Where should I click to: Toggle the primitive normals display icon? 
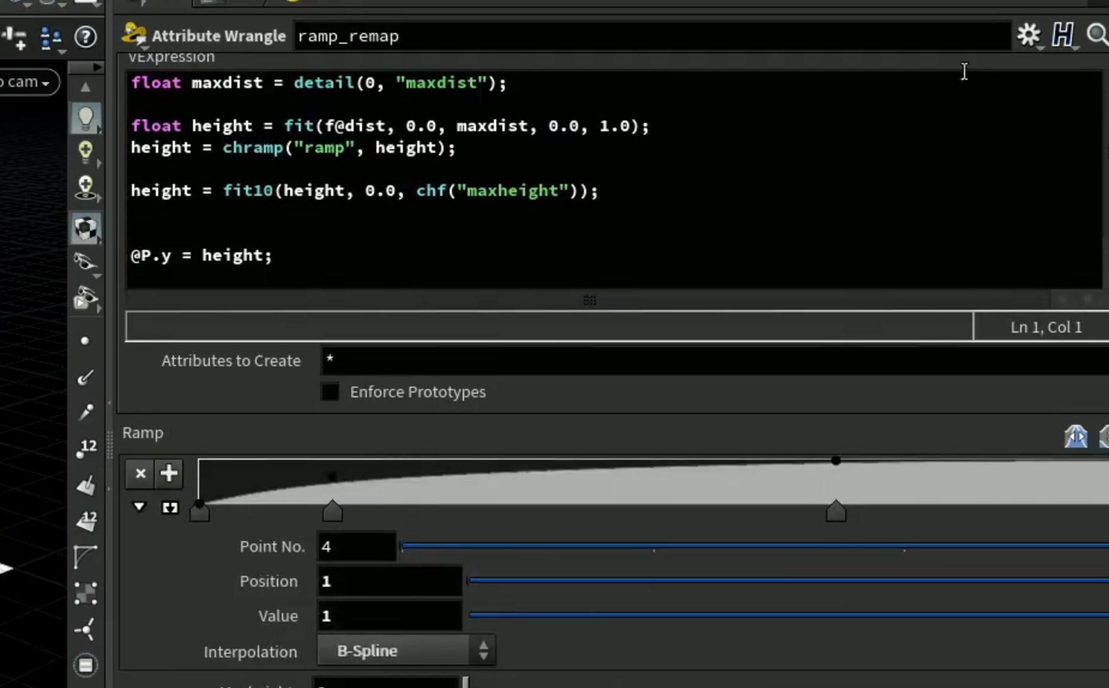(86, 485)
